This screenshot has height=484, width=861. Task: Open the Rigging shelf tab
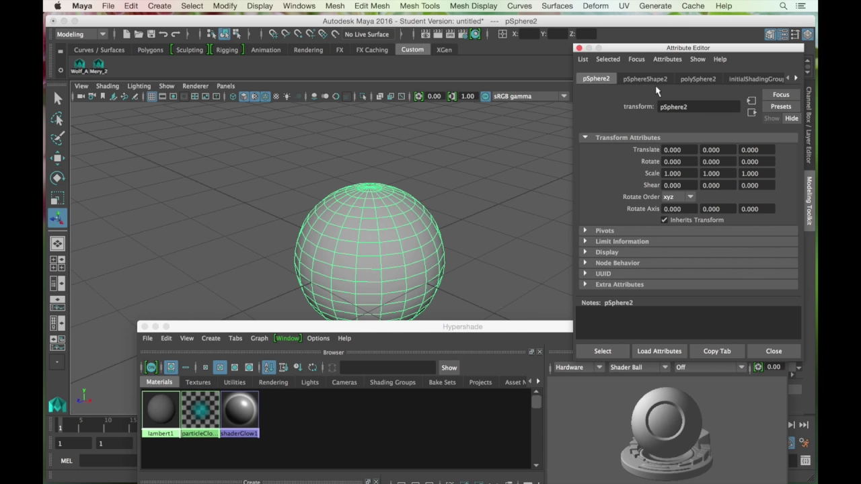227,50
